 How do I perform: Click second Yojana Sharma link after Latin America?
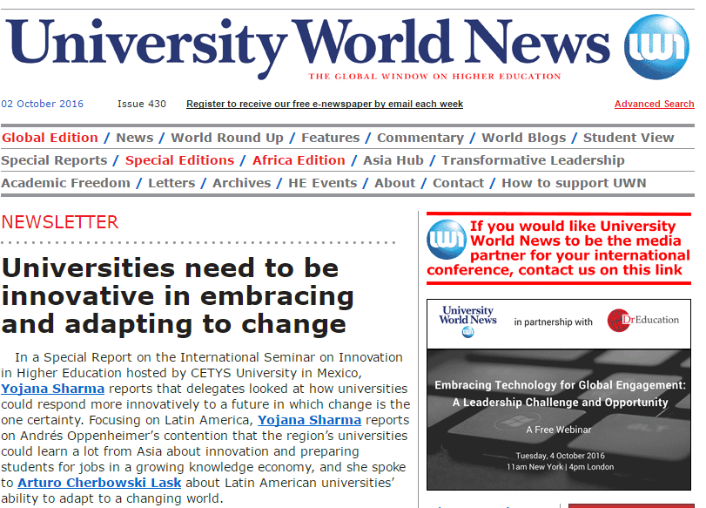point(309,420)
